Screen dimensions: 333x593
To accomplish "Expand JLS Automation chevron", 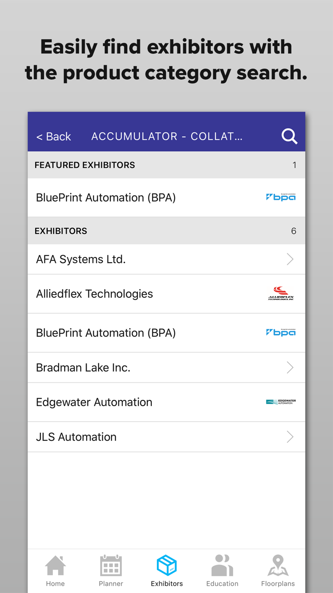I will coord(290,437).
